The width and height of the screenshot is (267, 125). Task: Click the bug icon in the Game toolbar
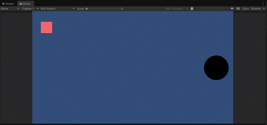[x=192, y=9]
